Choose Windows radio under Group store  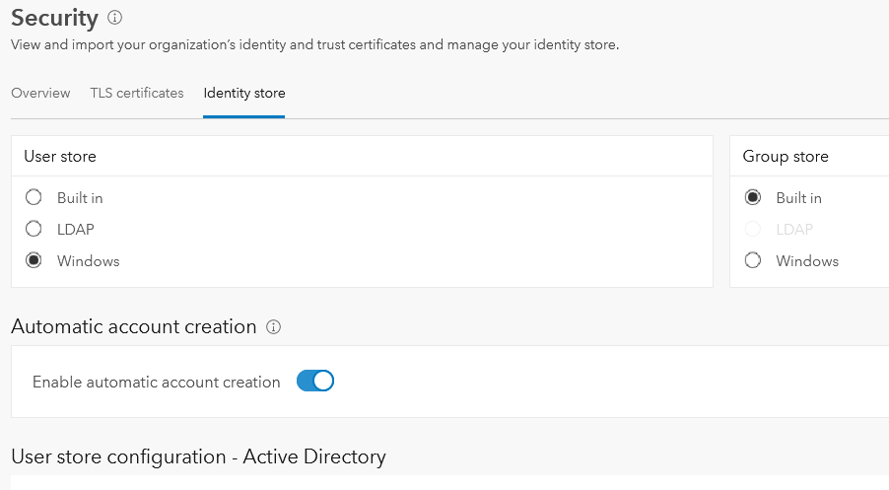pos(753,261)
